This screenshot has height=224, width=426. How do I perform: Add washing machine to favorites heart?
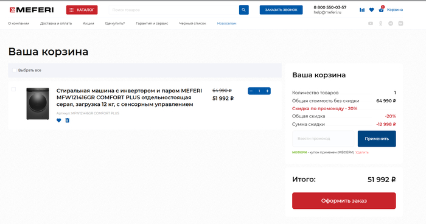coord(58,120)
